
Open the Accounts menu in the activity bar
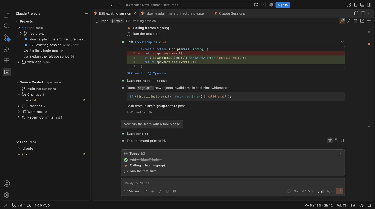pos(7,184)
